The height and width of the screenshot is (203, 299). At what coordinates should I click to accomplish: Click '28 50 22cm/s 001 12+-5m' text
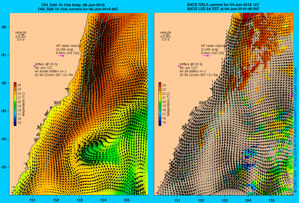198,75
